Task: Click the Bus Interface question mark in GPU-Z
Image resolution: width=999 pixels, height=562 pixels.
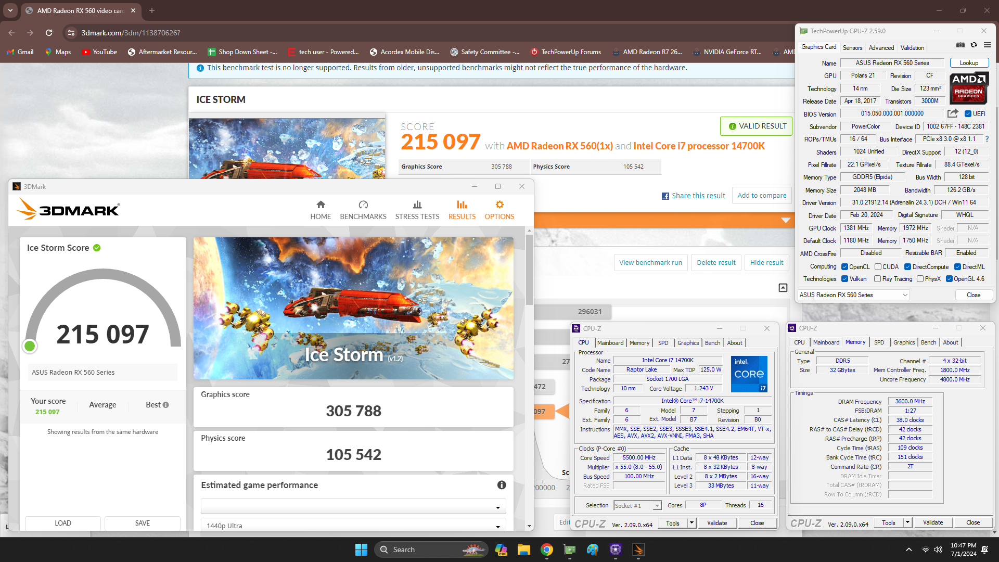Action: click(987, 139)
